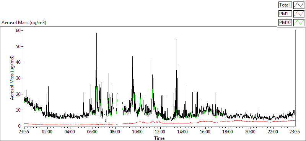
Task: Click the 18:00 time tick label
Action: click(x=228, y=131)
